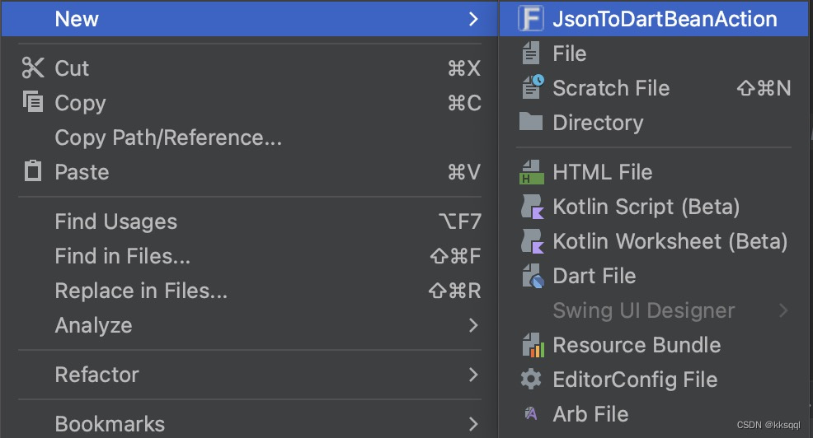Click the Kotlin Worksheet icon
This screenshot has width=813, height=438.
click(532, 241)
